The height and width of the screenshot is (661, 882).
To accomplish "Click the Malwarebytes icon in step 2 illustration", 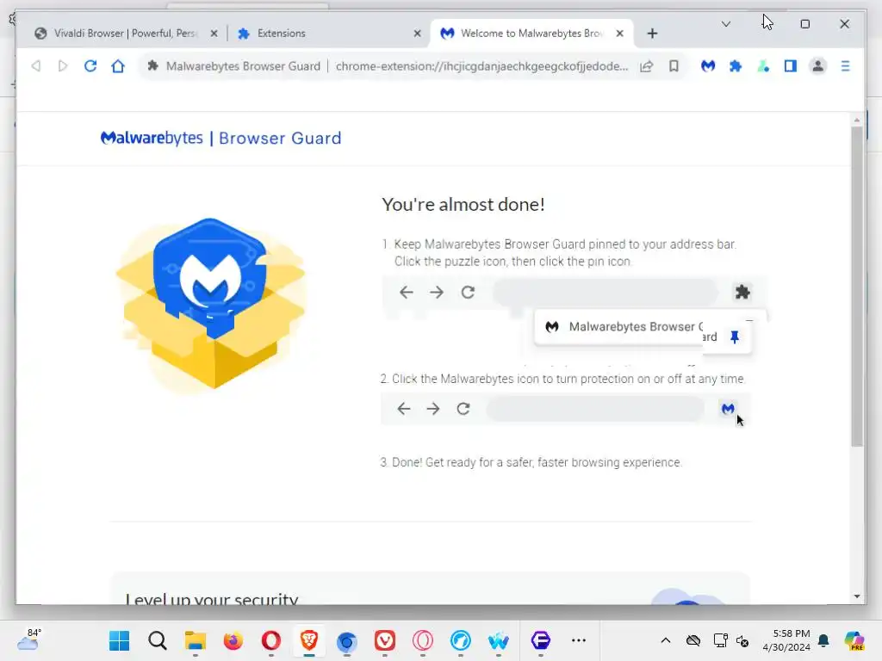I will click(728, 409).
